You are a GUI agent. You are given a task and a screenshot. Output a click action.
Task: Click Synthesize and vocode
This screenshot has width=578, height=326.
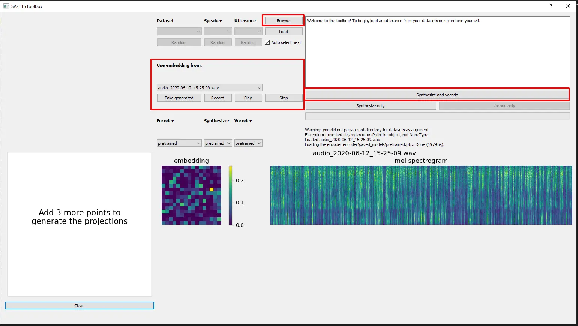click(x=437, y=95)
